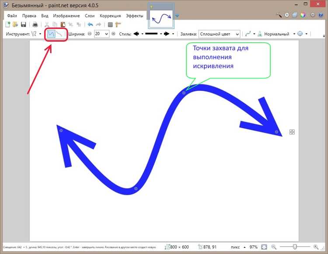Open the selection clipping mode dropdown arrow
Screen dimensions: 328x254
coord(306,34)
